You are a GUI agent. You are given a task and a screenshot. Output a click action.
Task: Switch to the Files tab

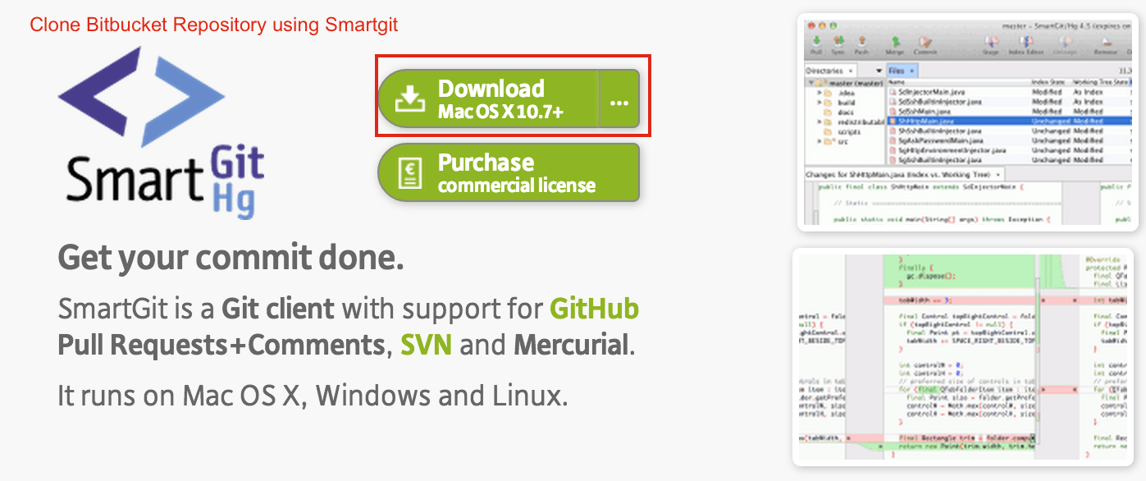(x=896, y=71)
